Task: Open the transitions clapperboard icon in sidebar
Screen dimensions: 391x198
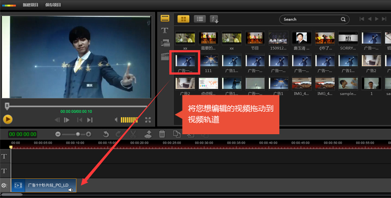Action: (165, 57)
